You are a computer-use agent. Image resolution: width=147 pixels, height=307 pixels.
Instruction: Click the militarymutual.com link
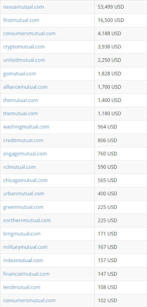[25, 247]
